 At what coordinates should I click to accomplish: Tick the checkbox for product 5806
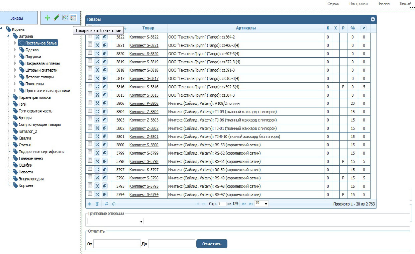[x=90, y=102]
